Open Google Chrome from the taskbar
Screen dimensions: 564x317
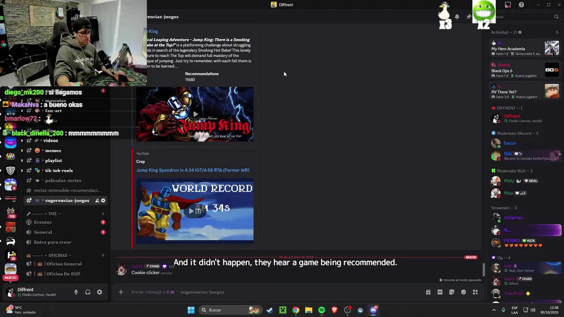click(x=296, y=310)
